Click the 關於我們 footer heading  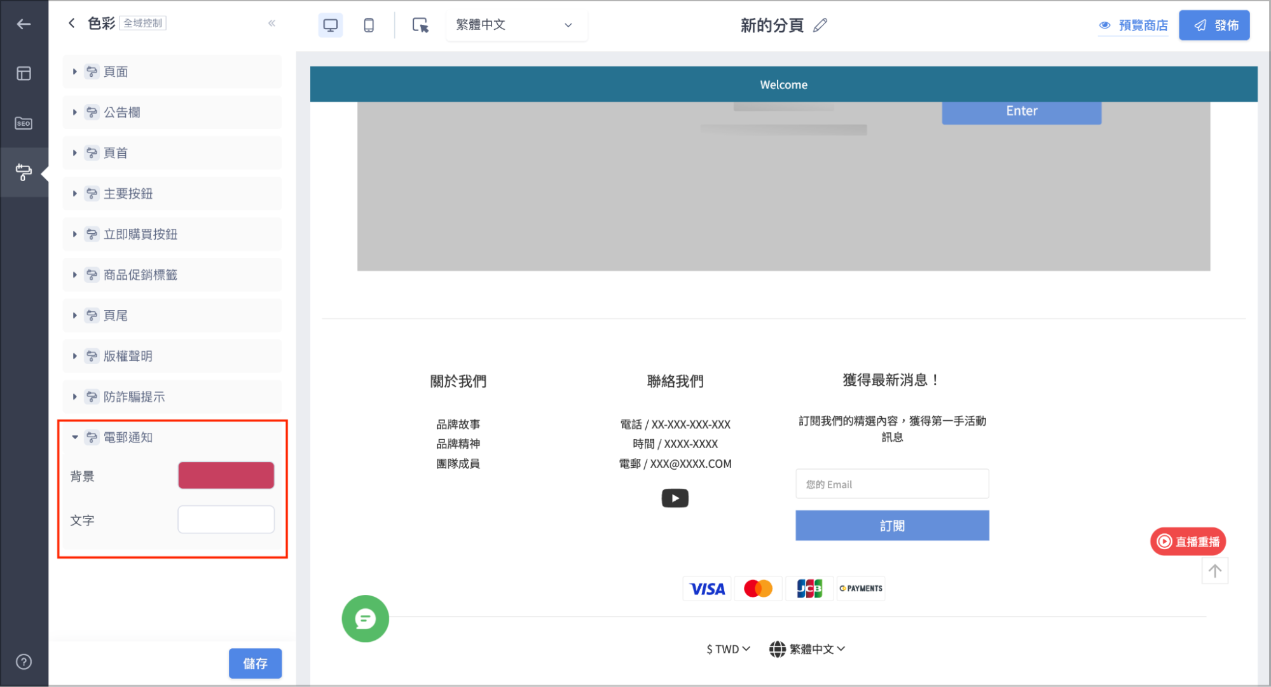[x=458, y=381]
